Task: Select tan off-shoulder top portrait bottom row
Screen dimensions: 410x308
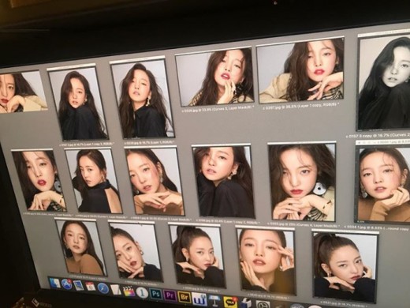Action: [x=81, y=246]
